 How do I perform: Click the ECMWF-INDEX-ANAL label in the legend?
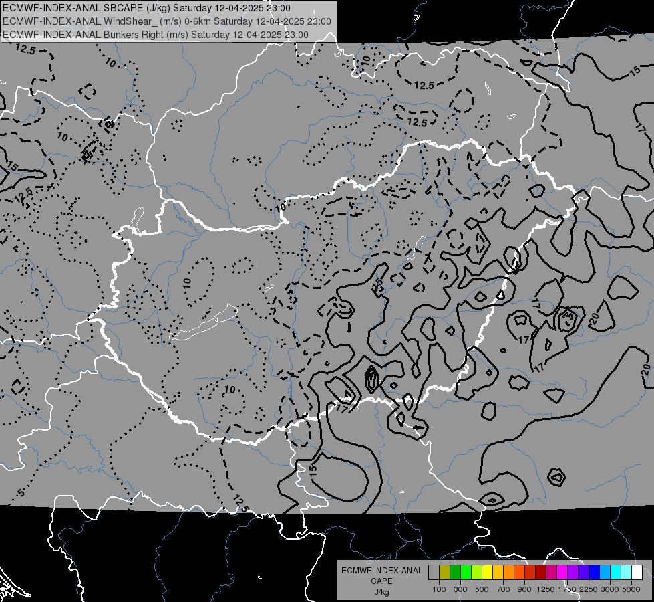[381, 571]
